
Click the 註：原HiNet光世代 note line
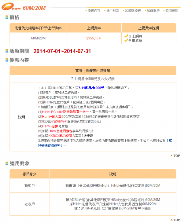click(113, 209)
